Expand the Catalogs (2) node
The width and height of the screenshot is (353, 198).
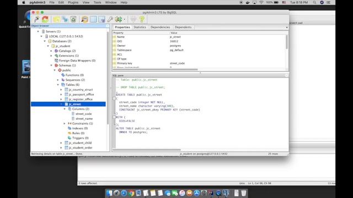pos(51,51)
